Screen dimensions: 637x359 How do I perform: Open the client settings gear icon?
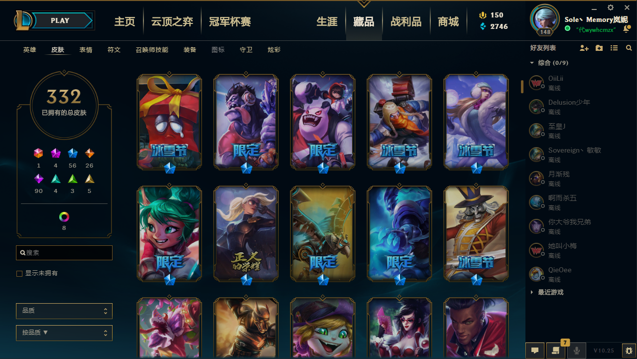pos(611,7)
